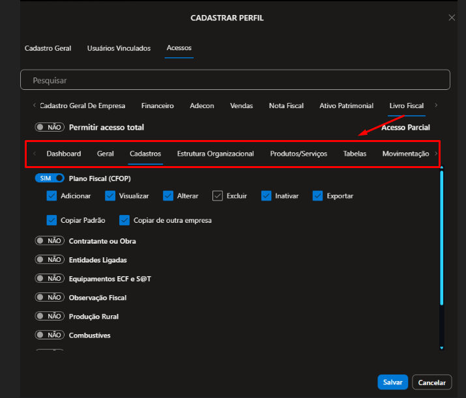Toggle Permitir acesso total switch
Viewport: 466px width, 398px height.
coord(50,128)
